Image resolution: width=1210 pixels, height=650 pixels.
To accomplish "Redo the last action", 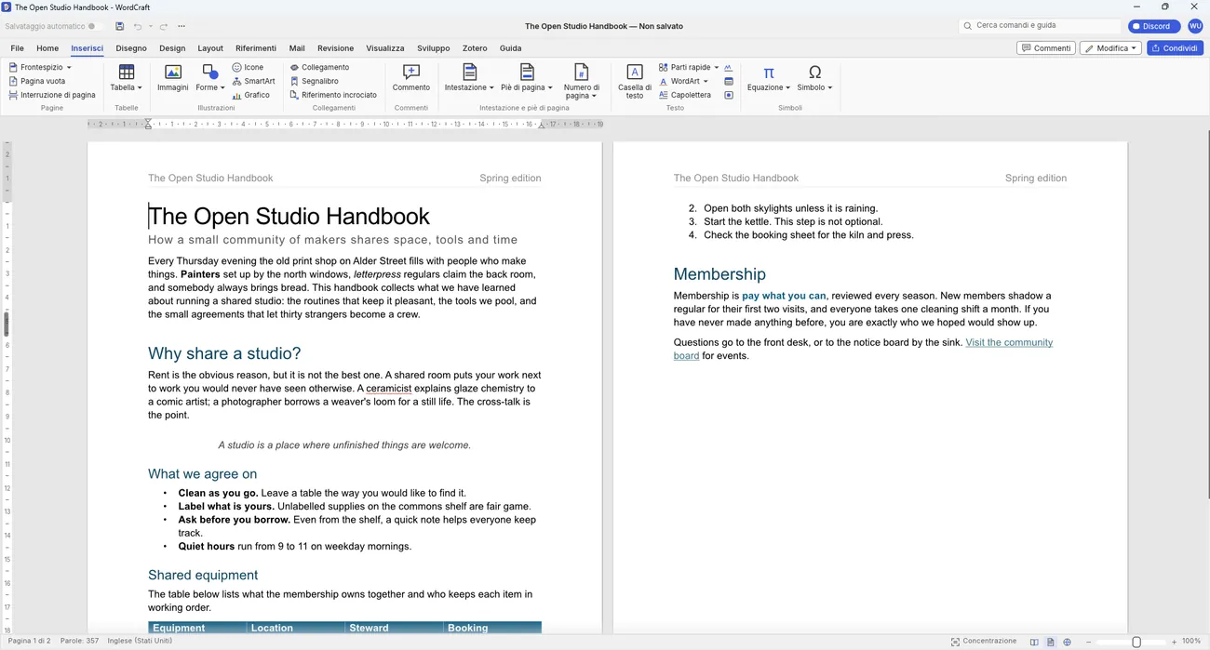I will pos(164,26).
